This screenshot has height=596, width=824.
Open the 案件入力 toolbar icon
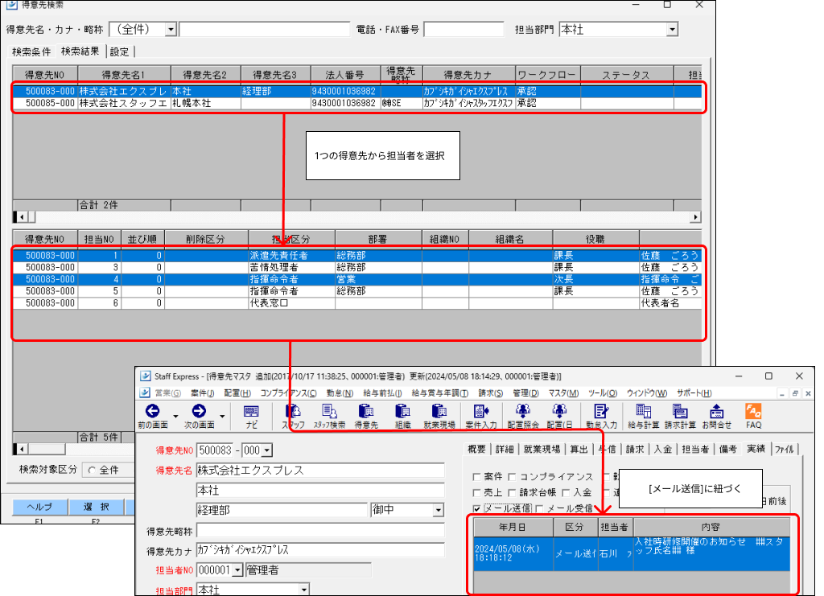pos(481,411)
